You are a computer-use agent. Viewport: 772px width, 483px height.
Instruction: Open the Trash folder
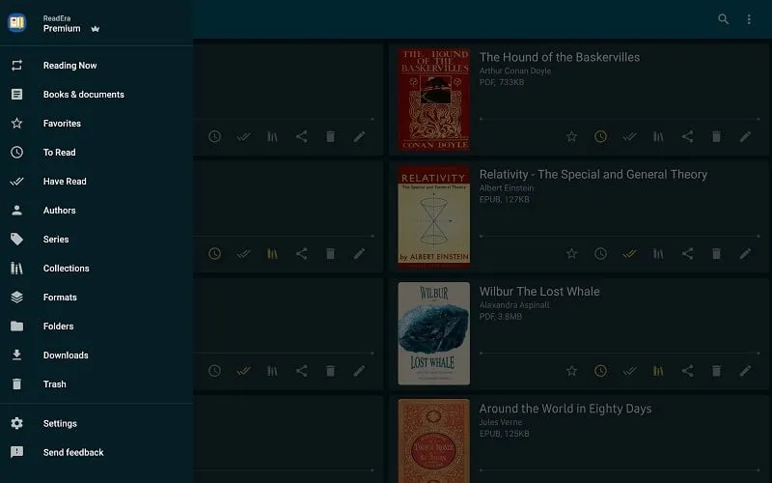click(54, 384)
